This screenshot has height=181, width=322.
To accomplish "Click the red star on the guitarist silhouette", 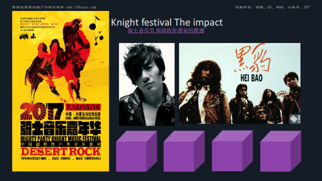I will [80, 63].
